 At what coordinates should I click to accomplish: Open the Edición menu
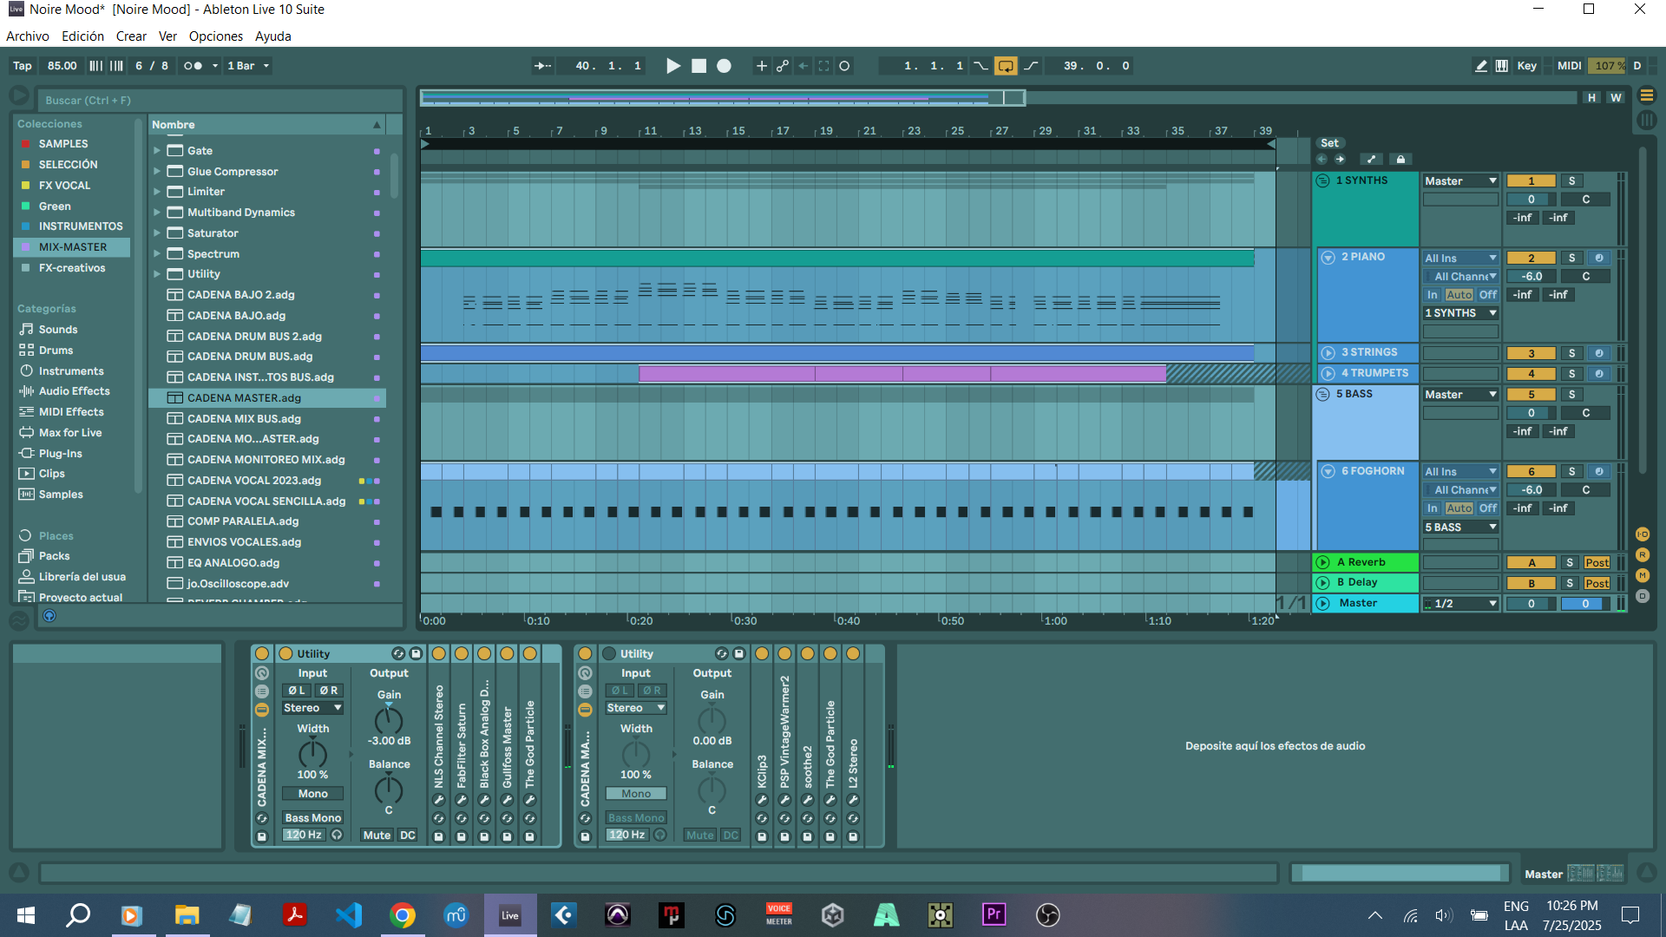pyautogui.click(x=82, y=36)
